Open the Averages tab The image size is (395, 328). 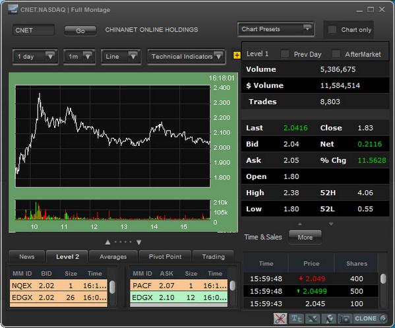tap(113, 257)
